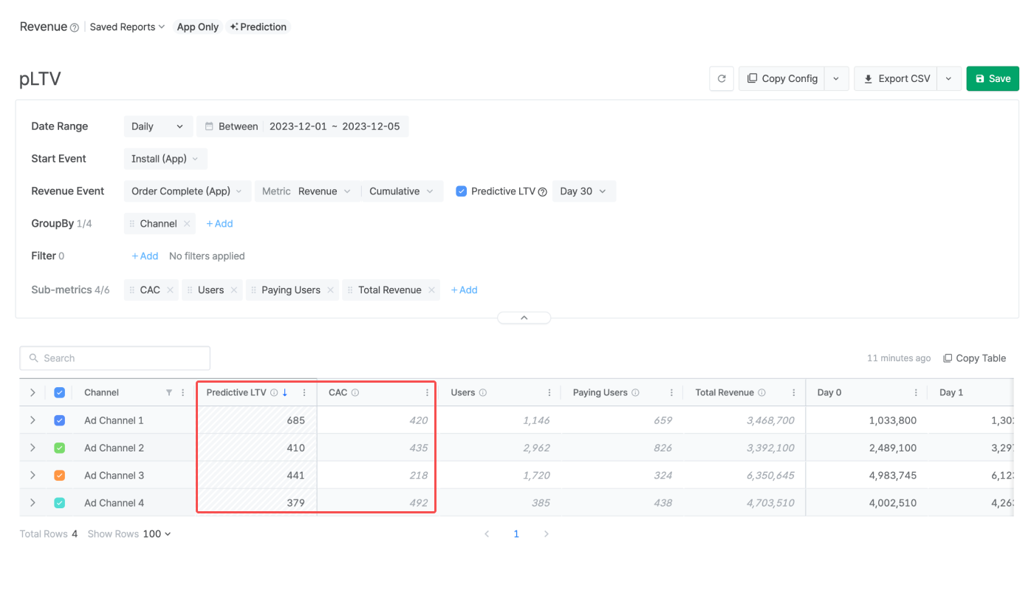The width and height of the screenshot is (1034, 591).
Task: Open the Daily date granularity dropdown
Action: pos(157,126)
